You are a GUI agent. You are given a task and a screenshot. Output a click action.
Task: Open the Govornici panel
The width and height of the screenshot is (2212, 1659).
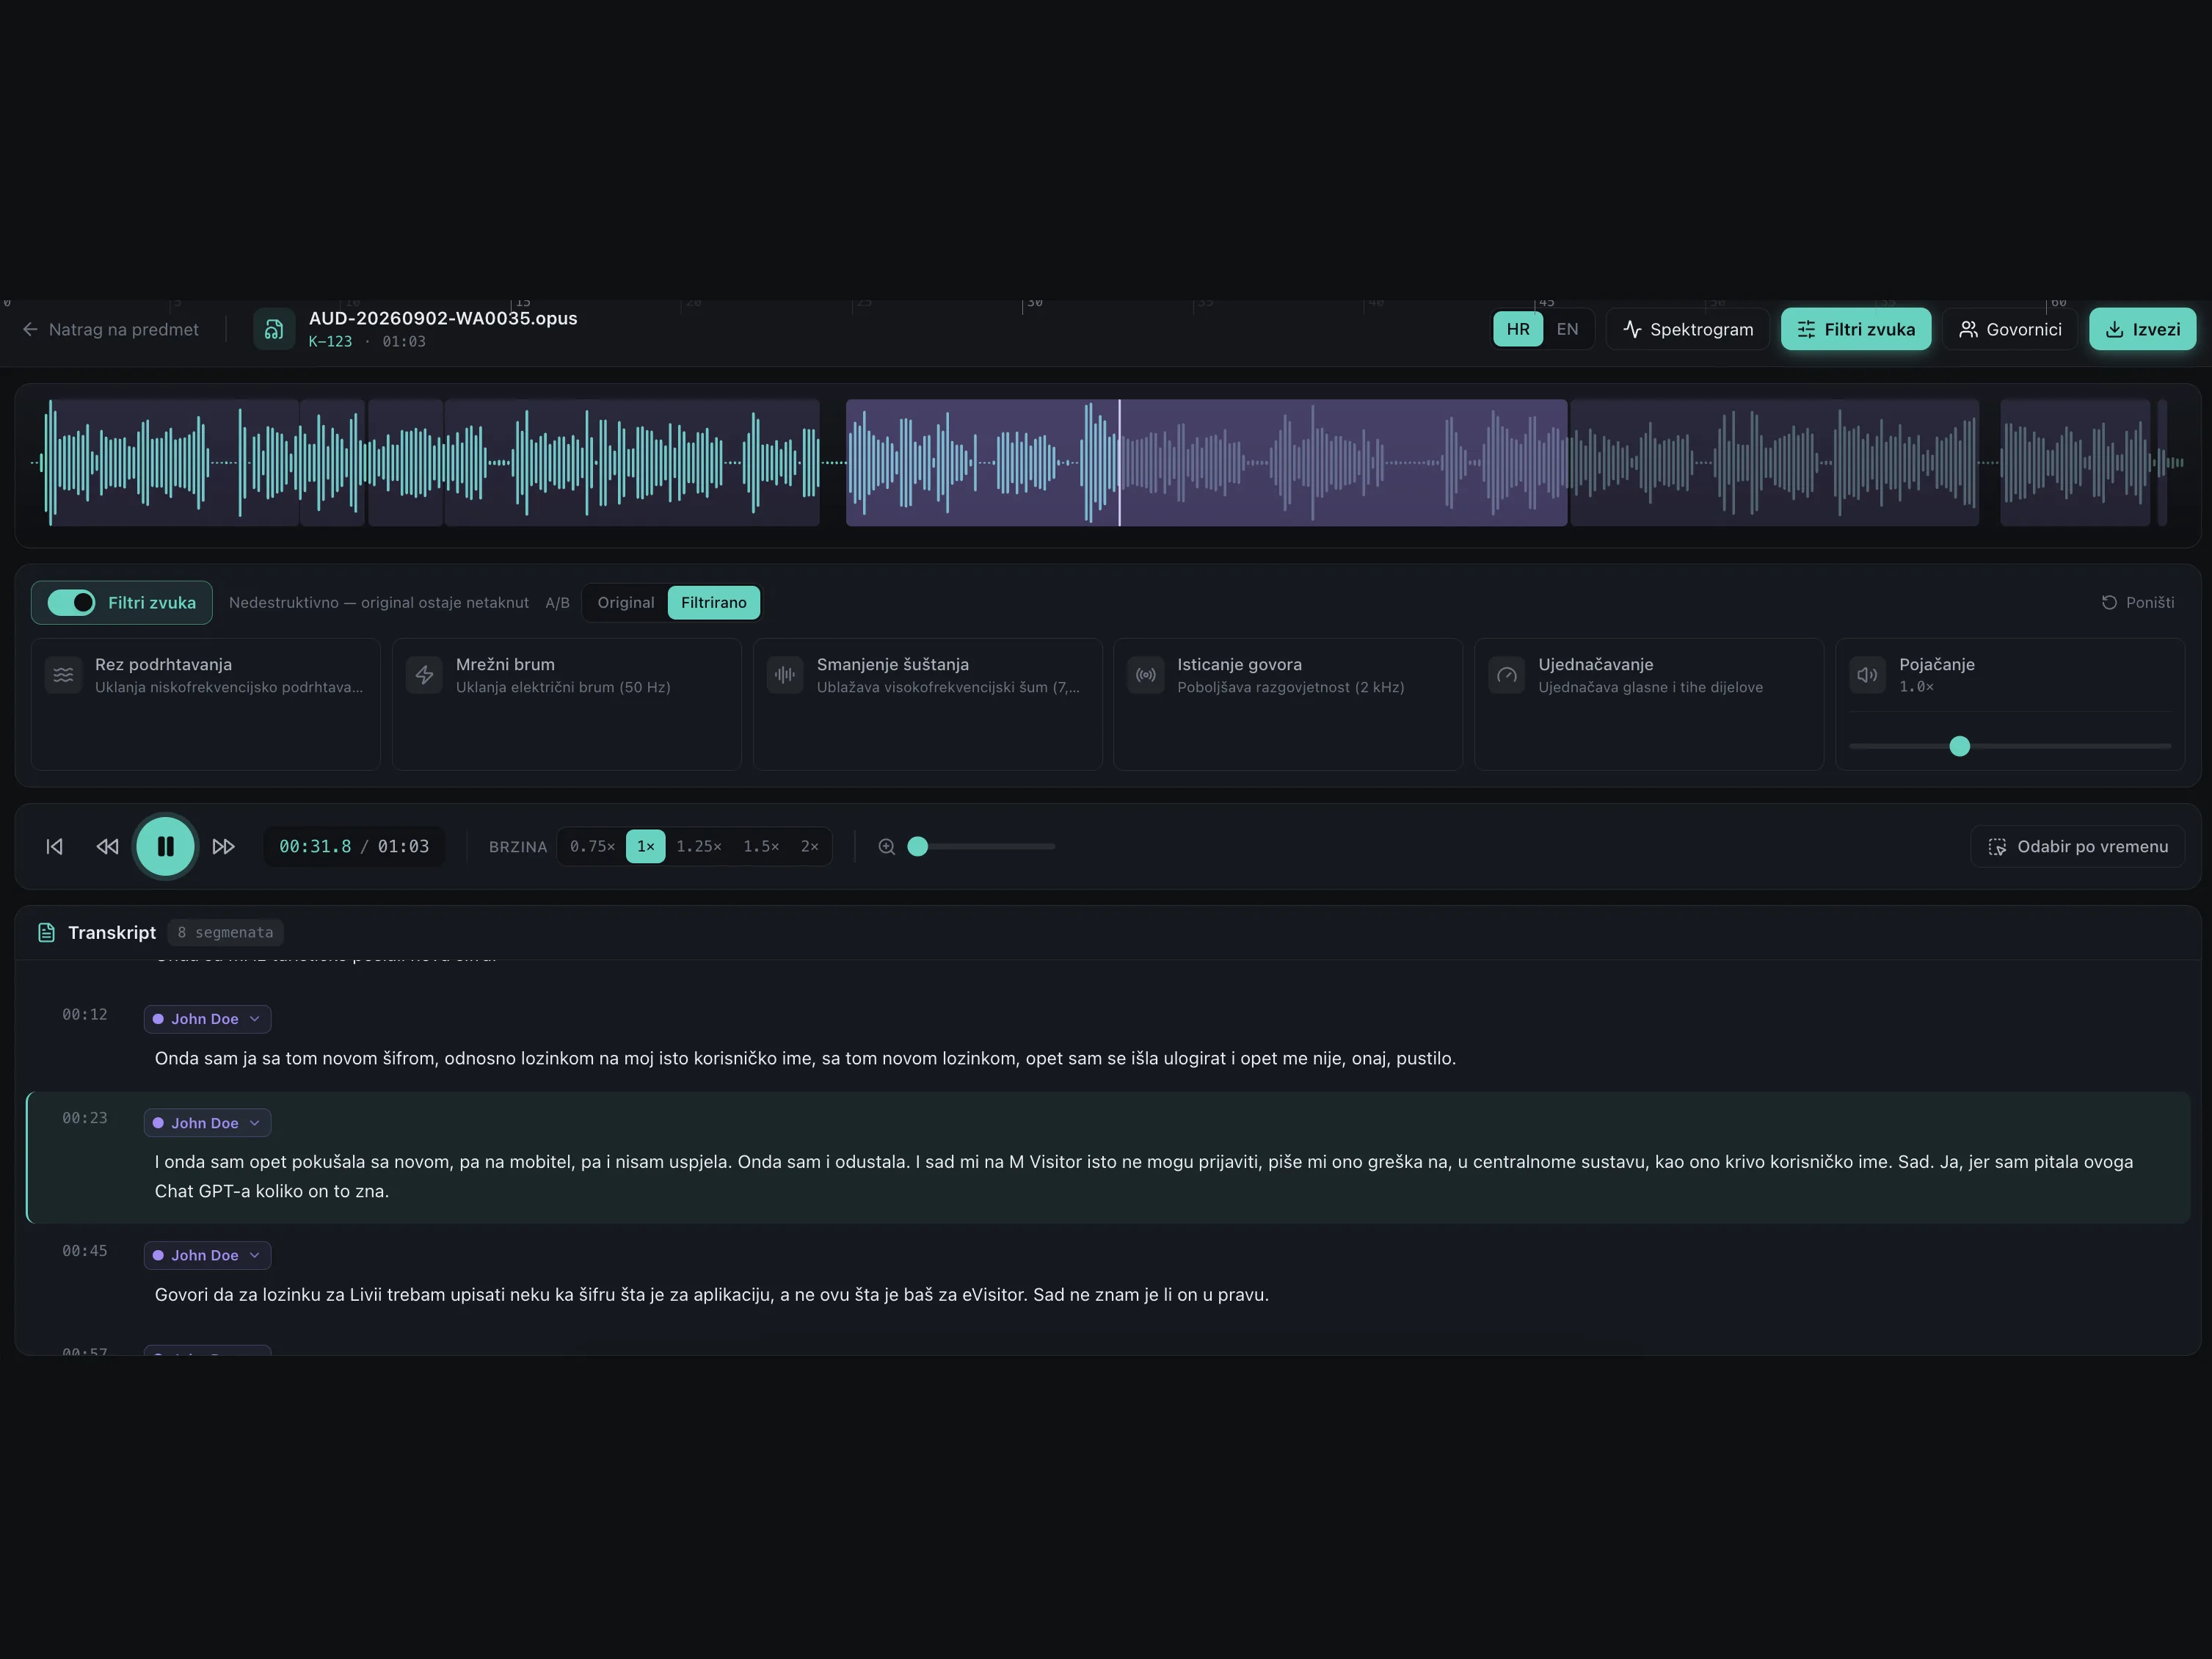(2009, 329)
